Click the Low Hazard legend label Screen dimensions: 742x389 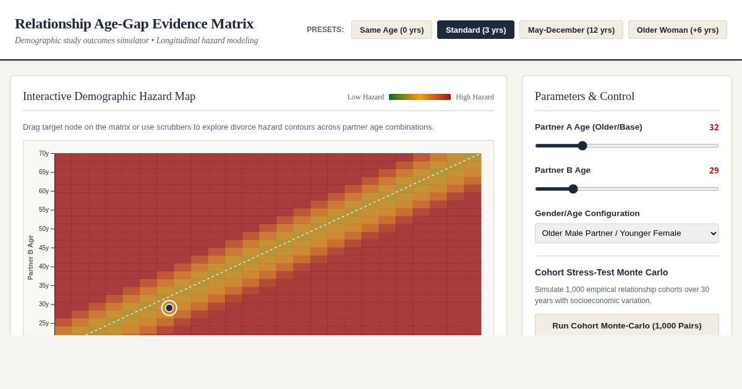pos(365,97)
